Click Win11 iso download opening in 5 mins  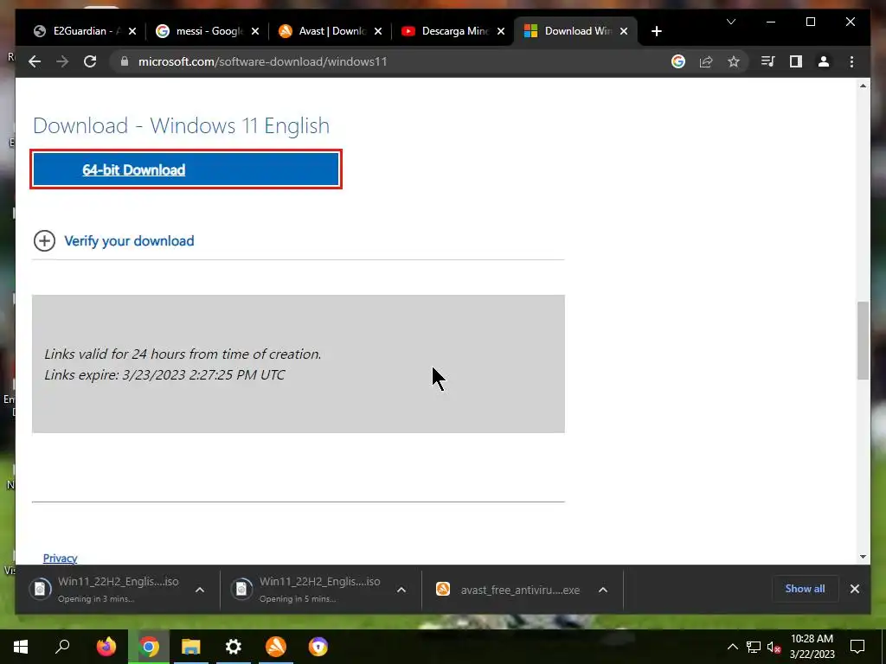coord(306,589)
